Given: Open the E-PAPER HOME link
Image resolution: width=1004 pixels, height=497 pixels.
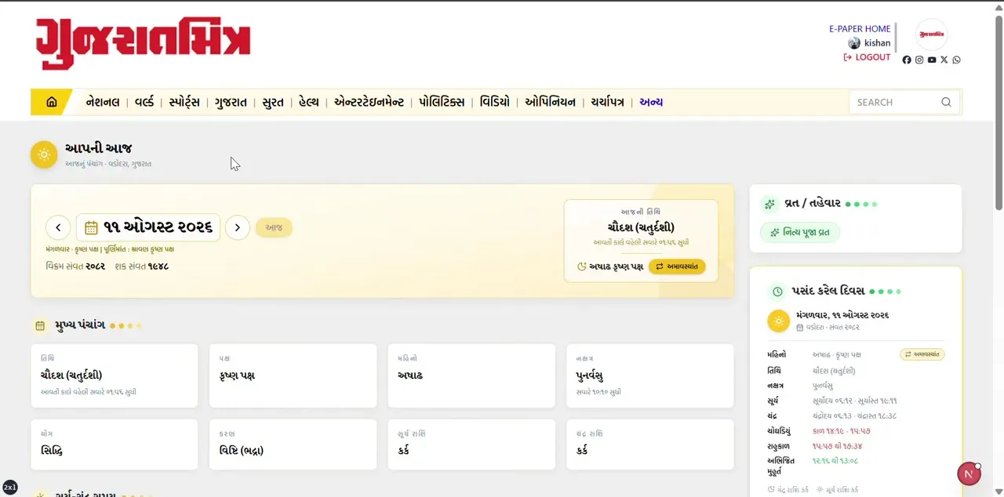Looking at the screenshot, I should click(x=860, y=29).
